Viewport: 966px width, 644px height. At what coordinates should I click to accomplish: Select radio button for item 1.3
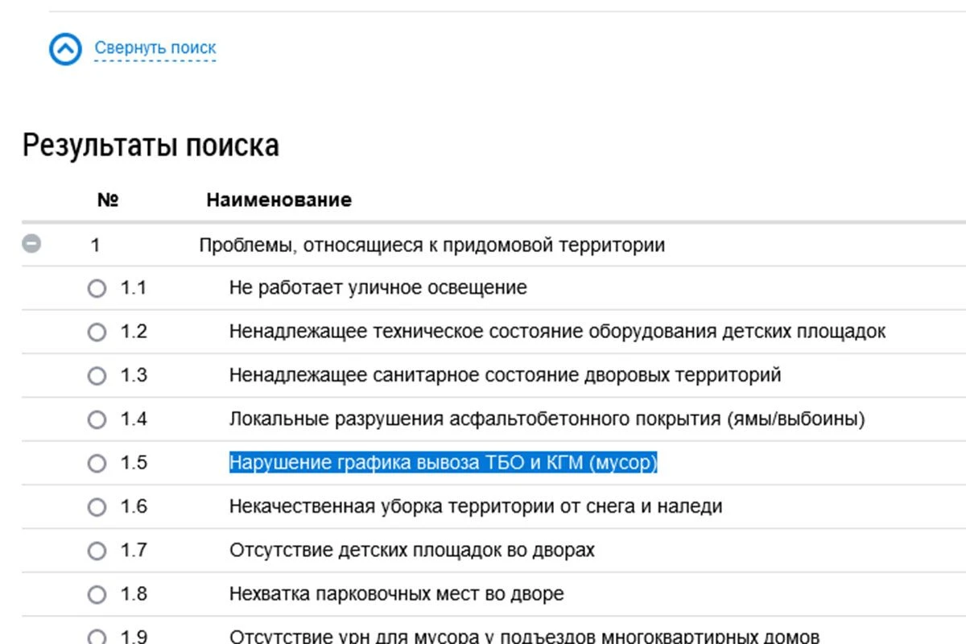click(x=97, y=376)
